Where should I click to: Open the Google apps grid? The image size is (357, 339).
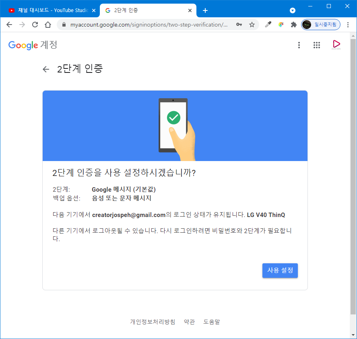point(317,45)
